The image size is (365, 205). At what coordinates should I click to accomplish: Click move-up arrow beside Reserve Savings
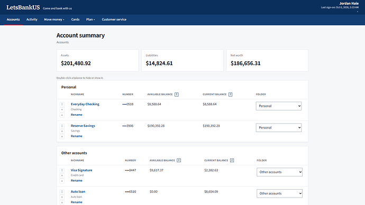coord(62,132)
